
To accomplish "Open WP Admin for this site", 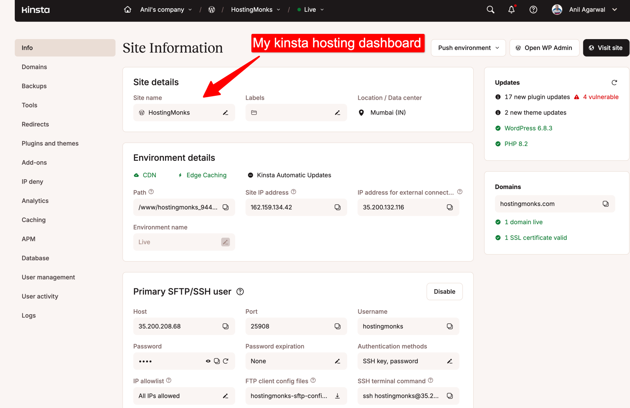I will [x=544, y=48].
